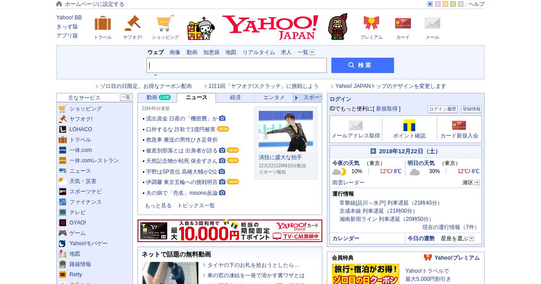This screenshot has width=541, height=284.
Task: Open テレビ in the services sidebar
Action: point(78,212)
